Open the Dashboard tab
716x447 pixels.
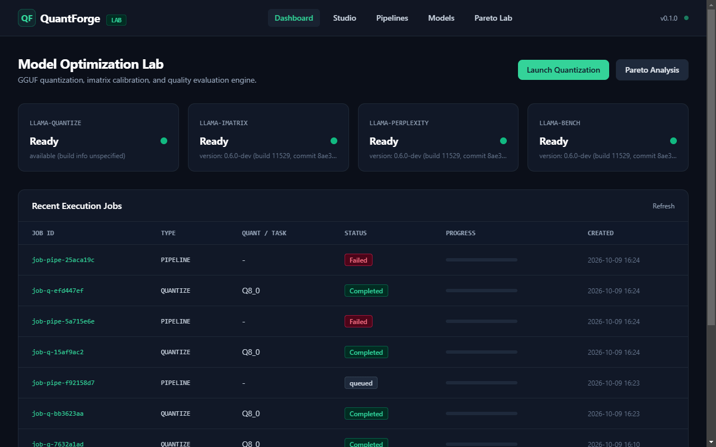click(294, 18)
